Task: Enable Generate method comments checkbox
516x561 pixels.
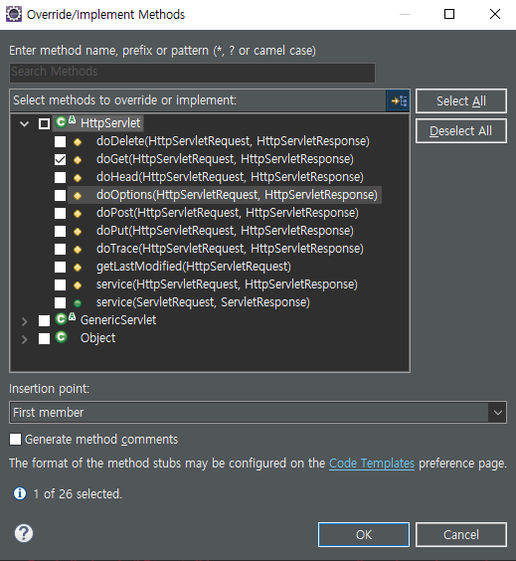Action: tap(15, 439)
